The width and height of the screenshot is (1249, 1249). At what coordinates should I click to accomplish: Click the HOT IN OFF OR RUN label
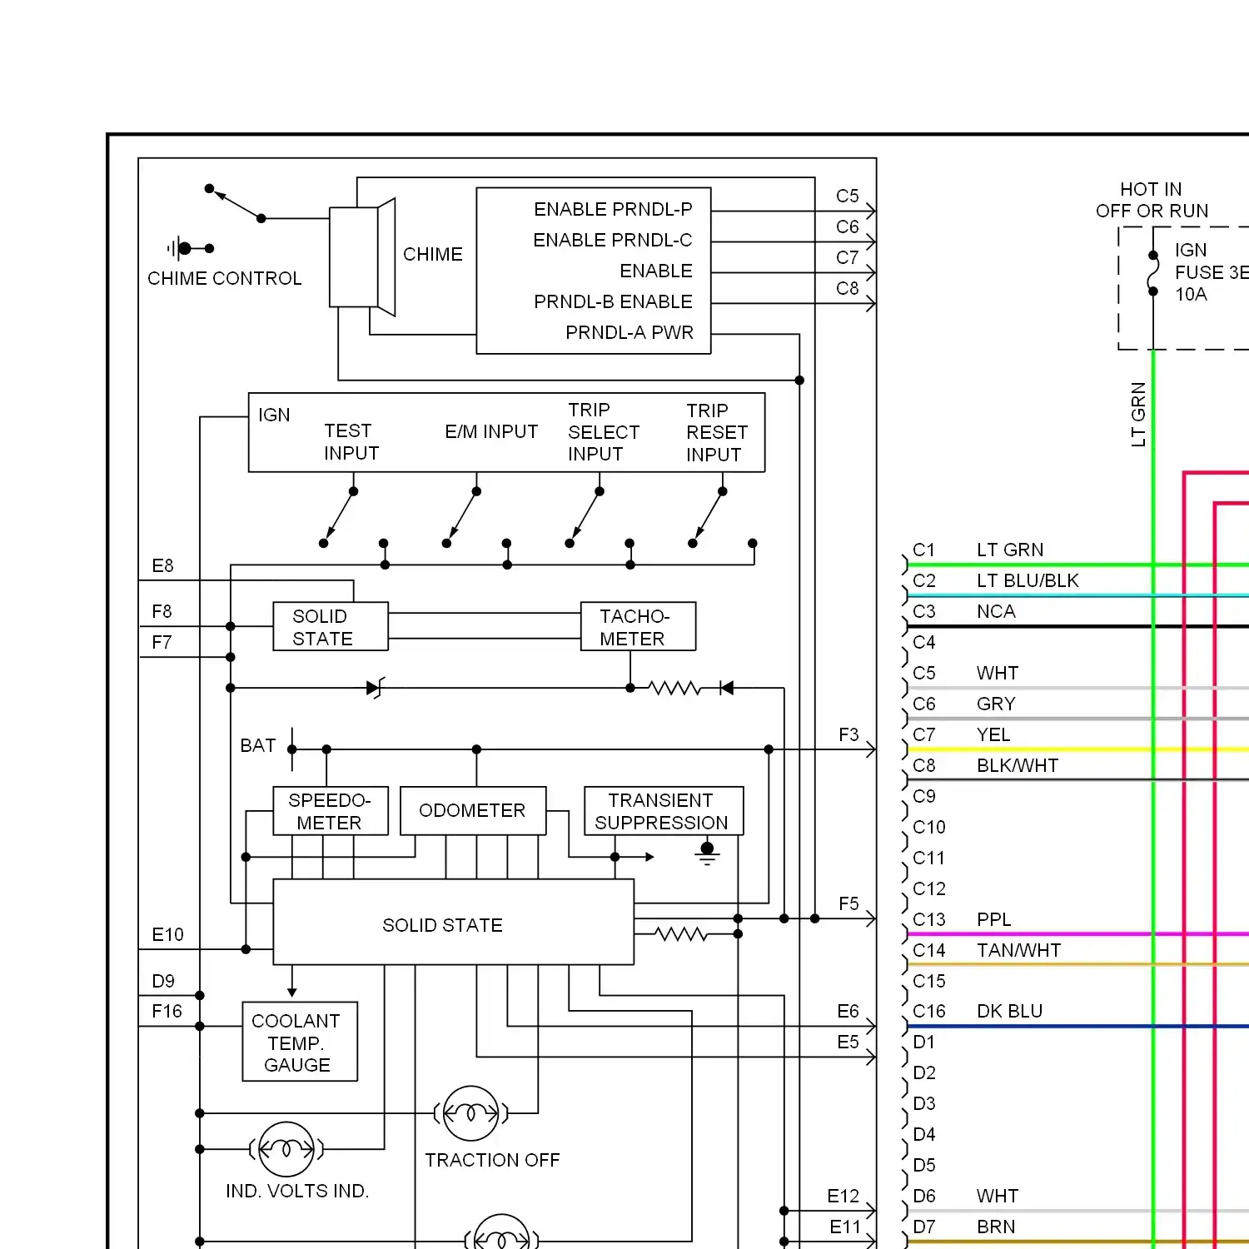(1152, 200)
